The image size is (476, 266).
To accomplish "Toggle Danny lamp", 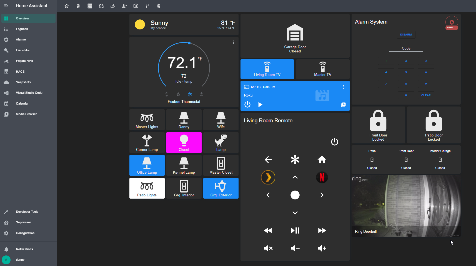I will click(x=184, y=120).
